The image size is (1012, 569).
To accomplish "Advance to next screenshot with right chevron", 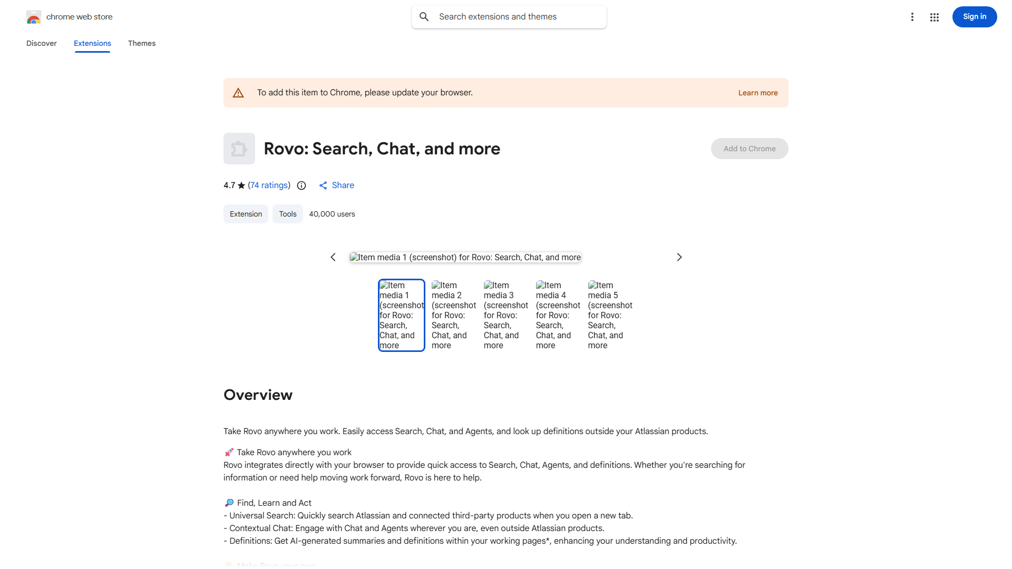I will click(x=679, y=257).
